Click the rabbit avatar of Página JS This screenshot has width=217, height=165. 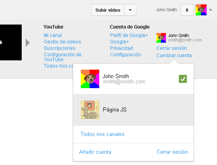90,110
